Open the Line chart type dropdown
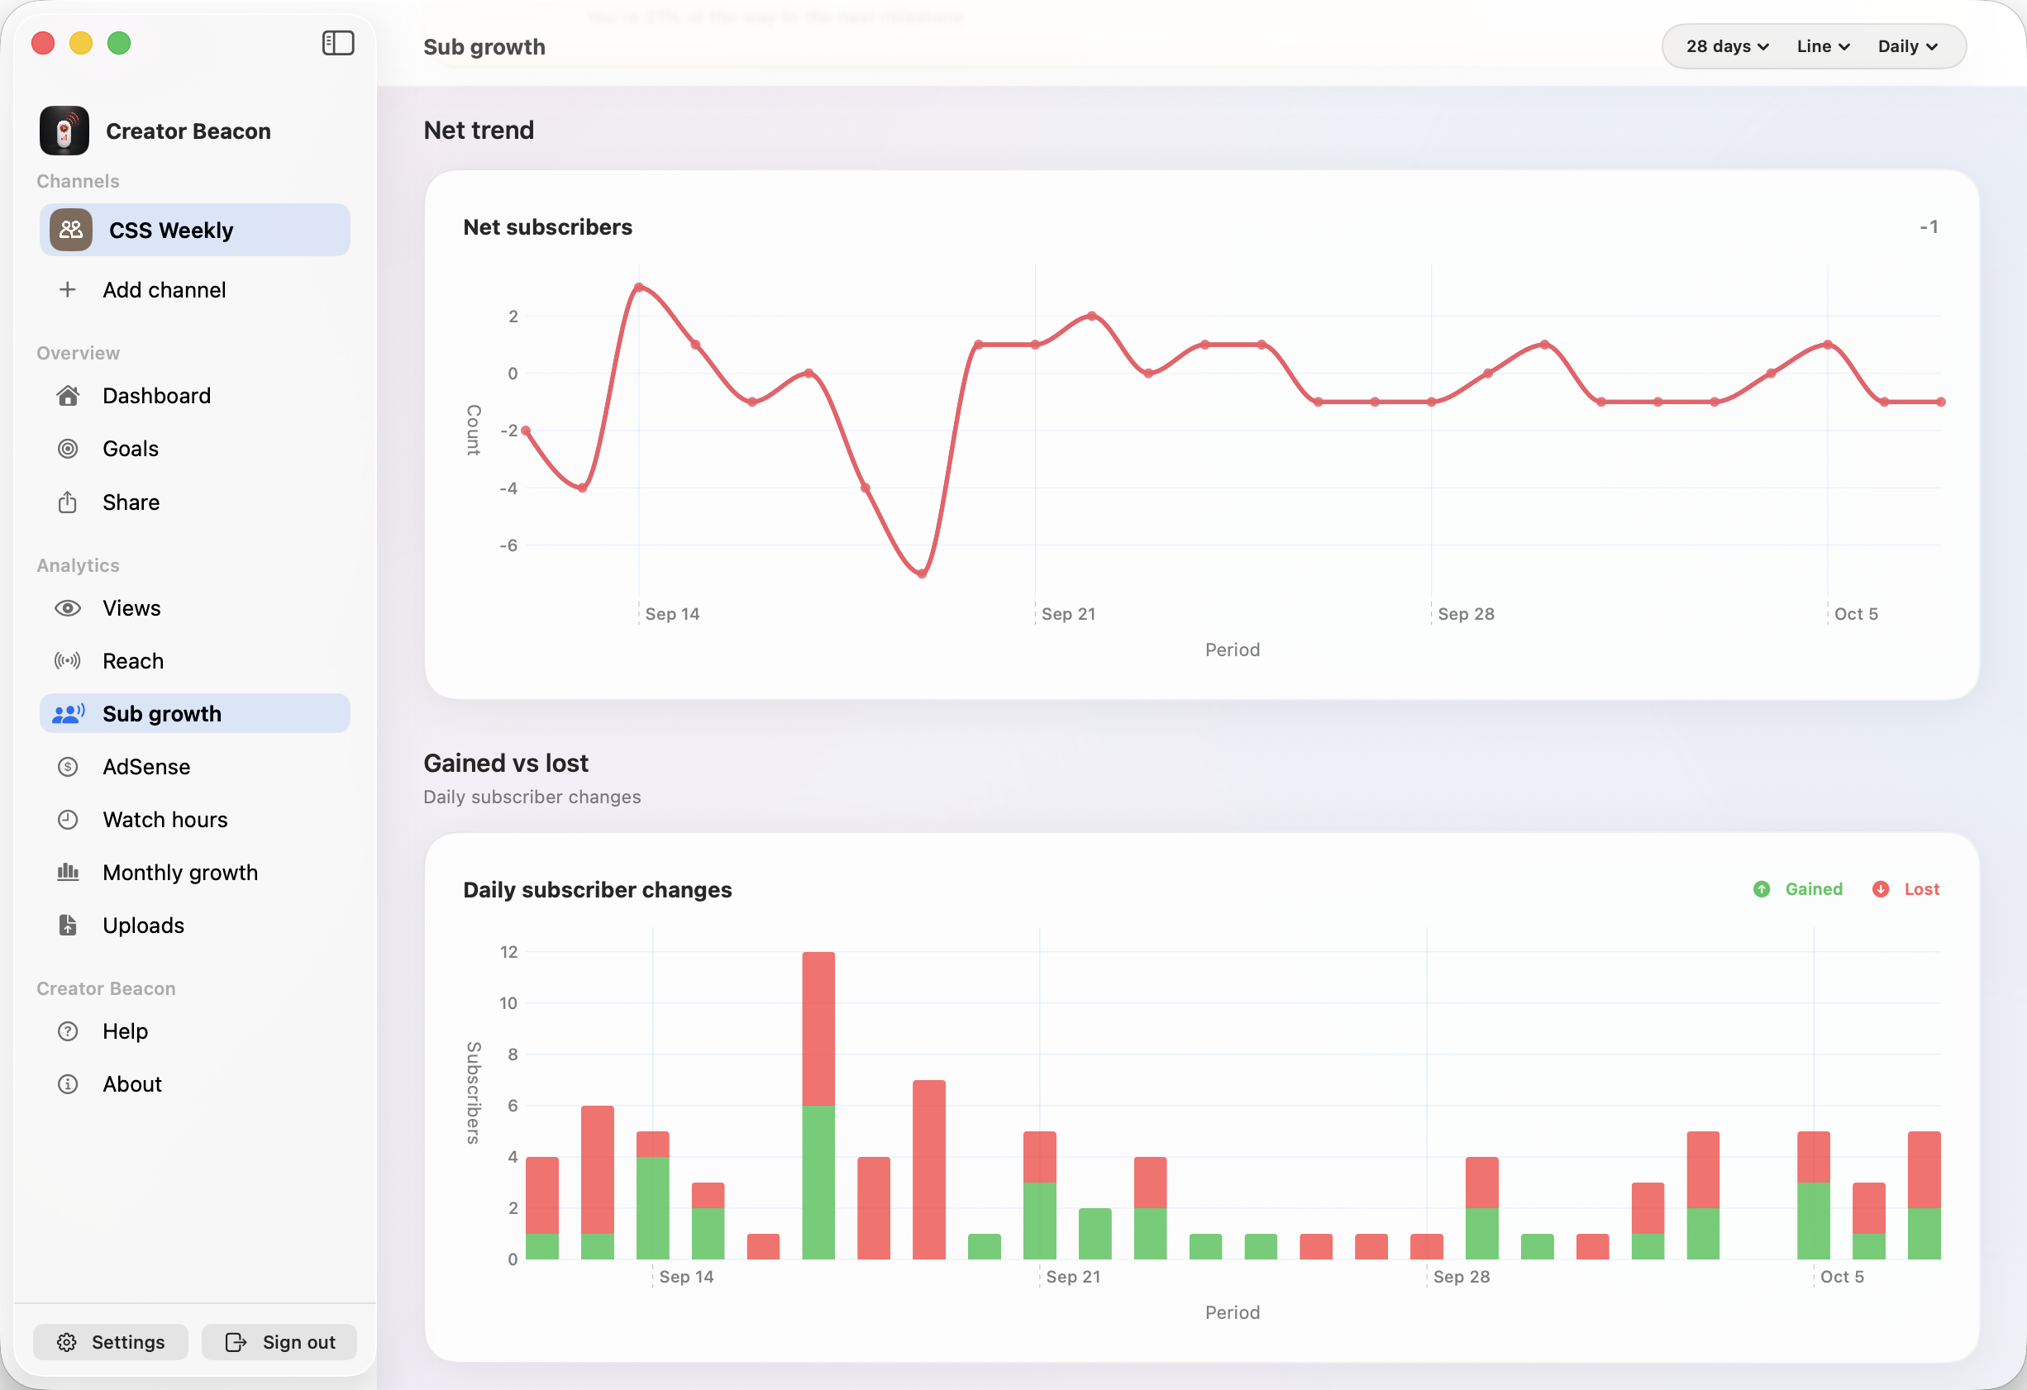 click(1822, 46)
